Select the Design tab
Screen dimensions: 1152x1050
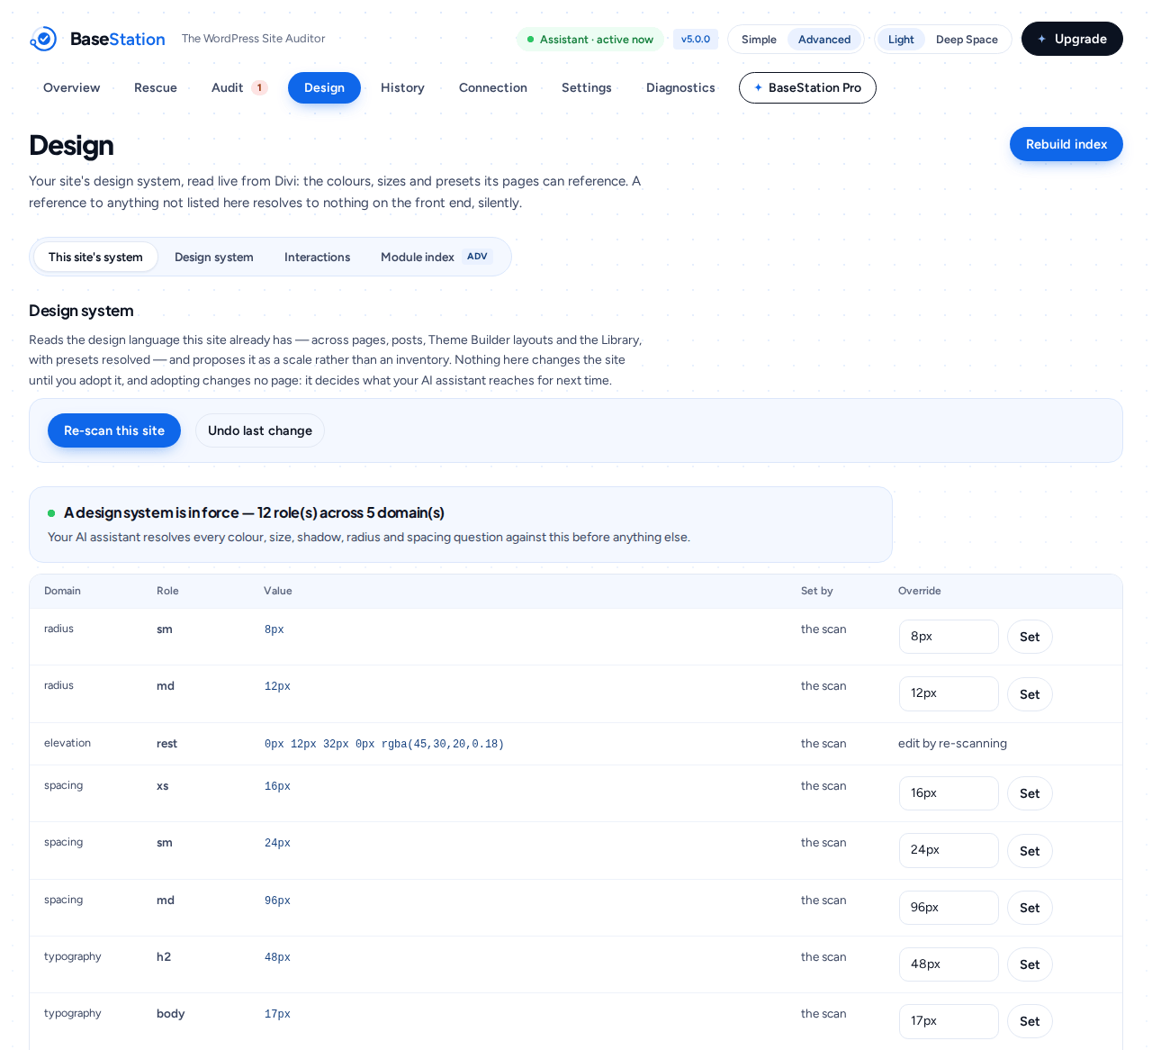(x=324, y=87)
